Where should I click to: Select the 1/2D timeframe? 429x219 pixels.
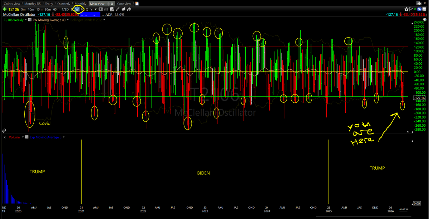click(x=65, y=9)
